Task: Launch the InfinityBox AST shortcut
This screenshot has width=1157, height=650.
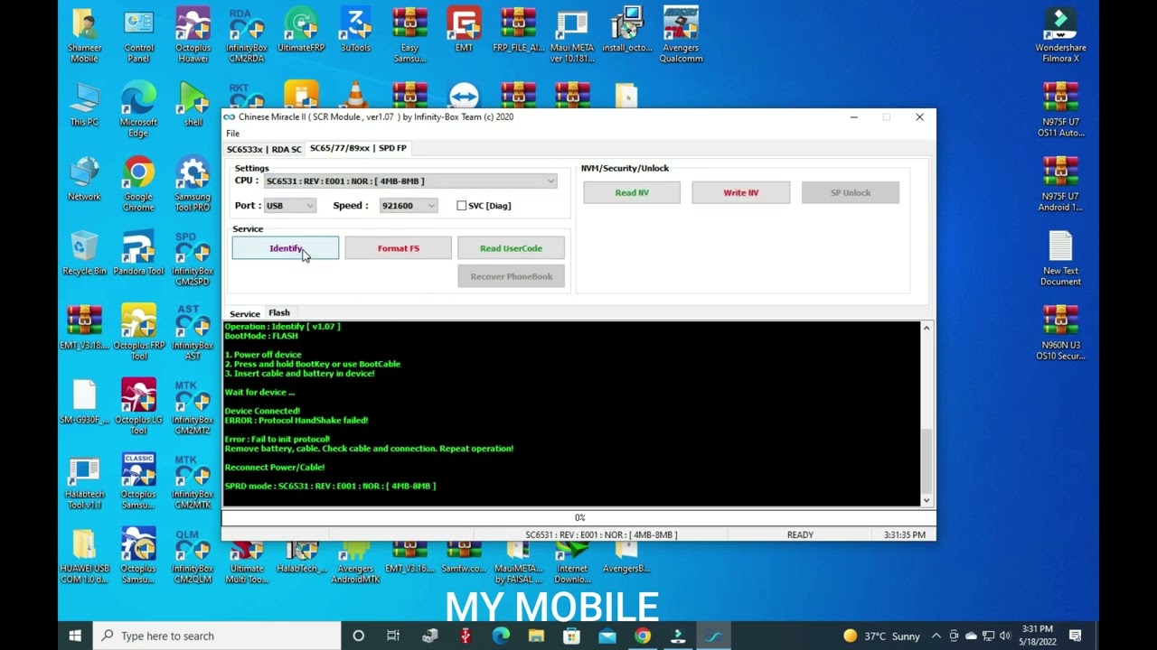Action: (193, 332)
